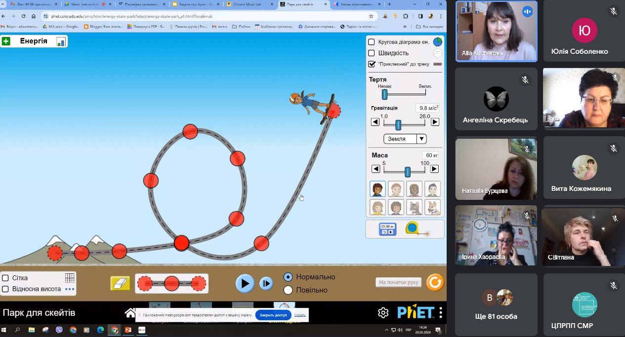Click the На початок руху button
Screen dimensions: 625x337
point(398,283)
